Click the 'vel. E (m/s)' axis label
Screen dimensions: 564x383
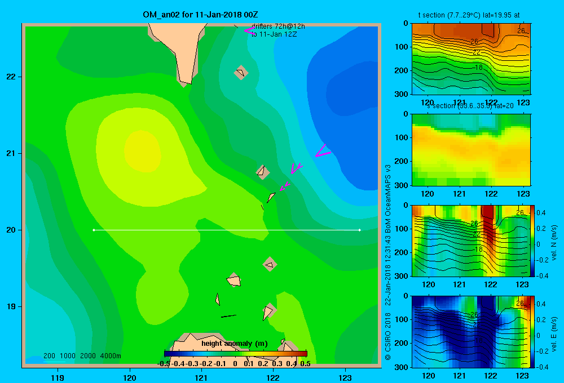point(554,334)
